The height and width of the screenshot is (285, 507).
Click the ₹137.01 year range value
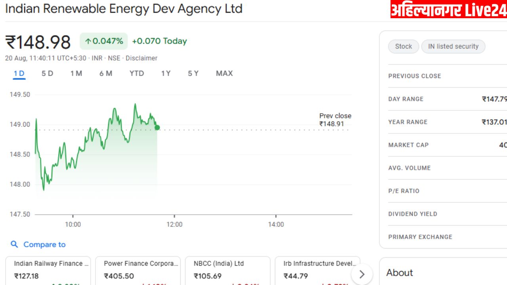(494, 122)
